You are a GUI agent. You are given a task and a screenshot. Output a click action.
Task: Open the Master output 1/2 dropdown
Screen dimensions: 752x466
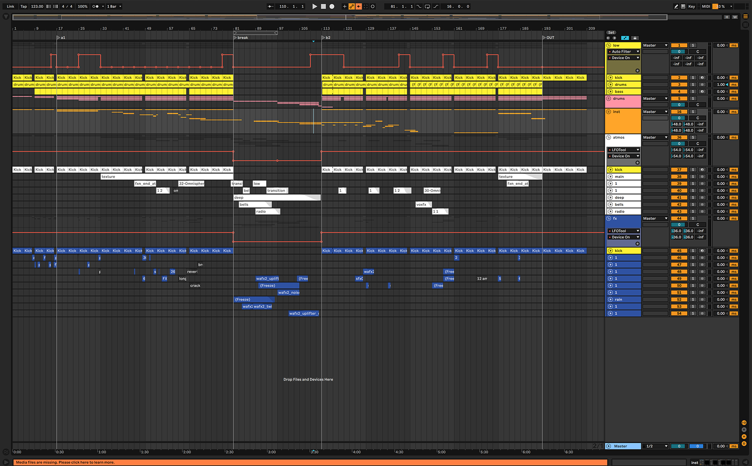[655, 446]
